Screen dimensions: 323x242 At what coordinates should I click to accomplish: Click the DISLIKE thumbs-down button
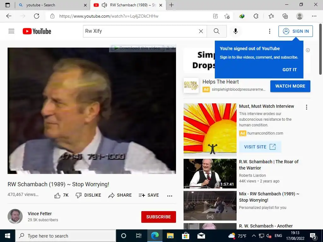click(x=88, y=195)
